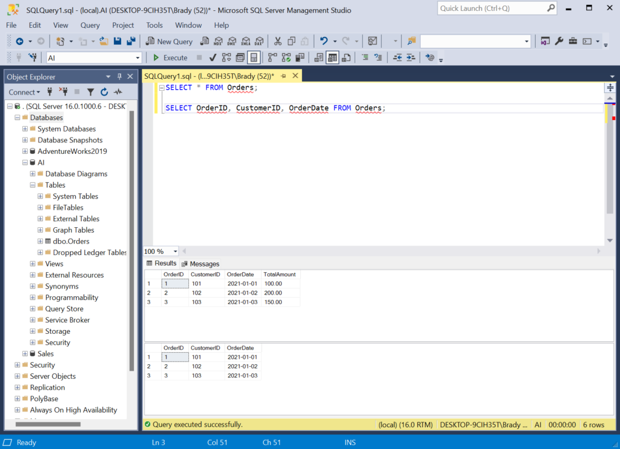Expand the dbo.Orders table node
Screen dimensions: 620x449
coord(40,241)
